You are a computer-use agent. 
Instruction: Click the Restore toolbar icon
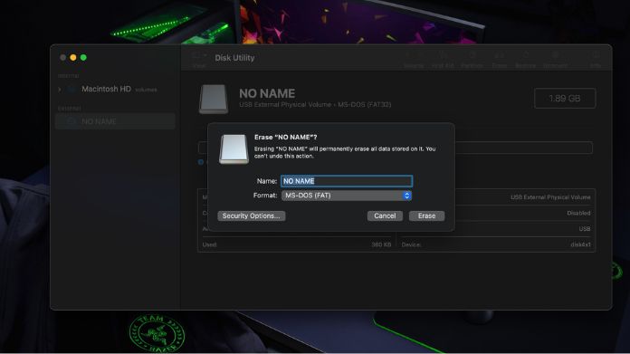click(525, 59)
